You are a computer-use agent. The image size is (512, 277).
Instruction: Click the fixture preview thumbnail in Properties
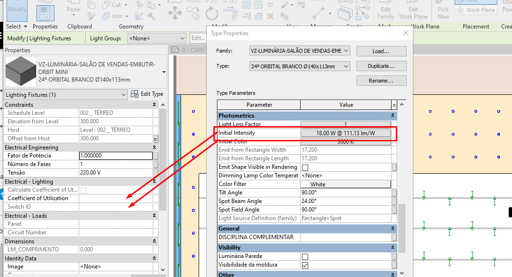pos(20,71)
